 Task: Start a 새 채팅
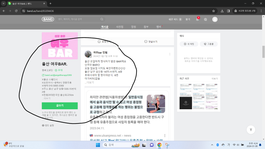(189, 44)
